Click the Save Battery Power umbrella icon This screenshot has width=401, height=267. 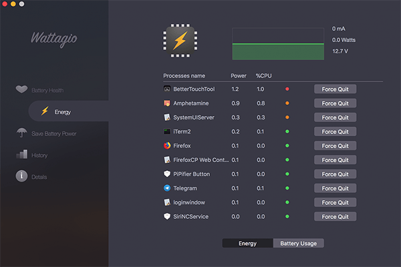[22, 133]
